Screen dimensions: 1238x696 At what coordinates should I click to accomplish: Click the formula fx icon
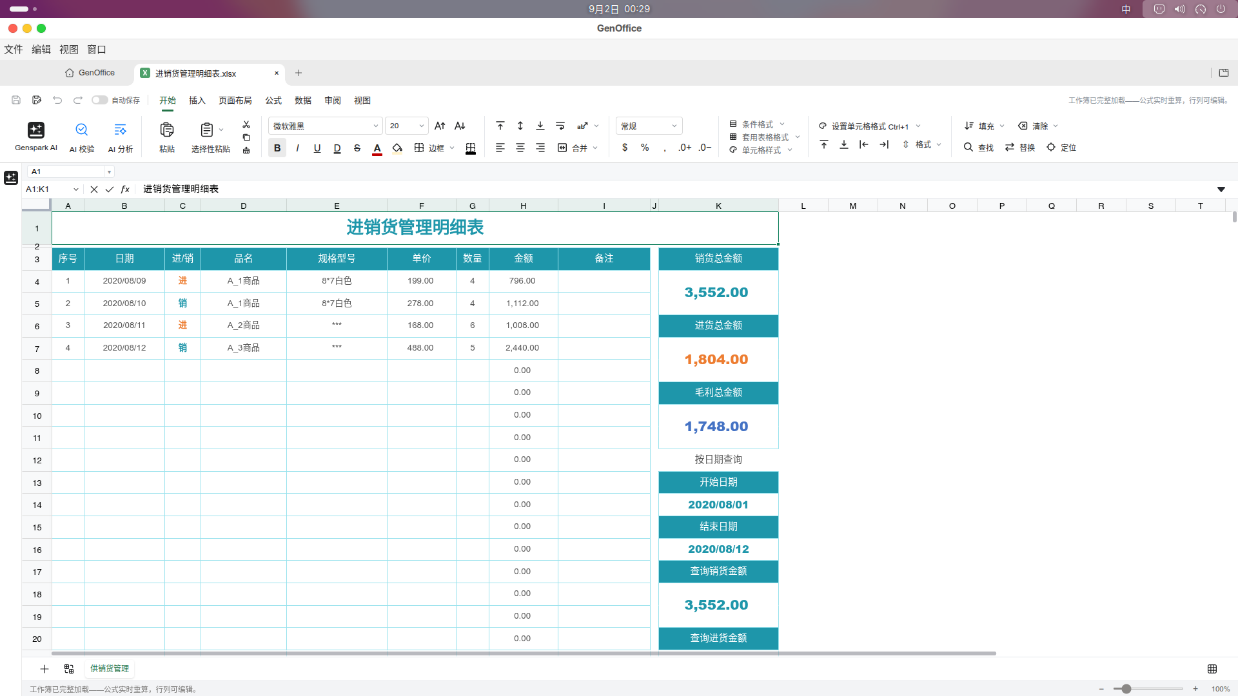125,189
